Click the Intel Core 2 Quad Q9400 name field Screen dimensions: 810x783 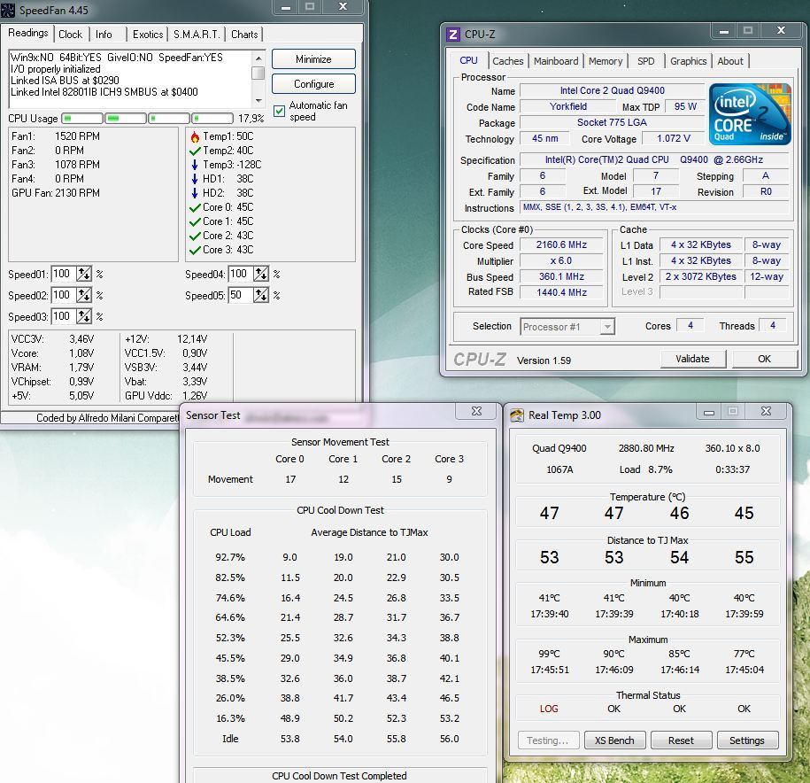click(613, 90)
